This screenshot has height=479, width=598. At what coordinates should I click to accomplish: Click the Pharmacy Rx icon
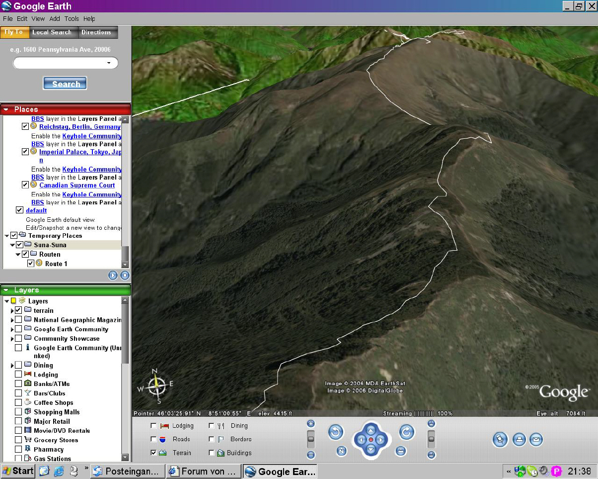tap(28, 449)
